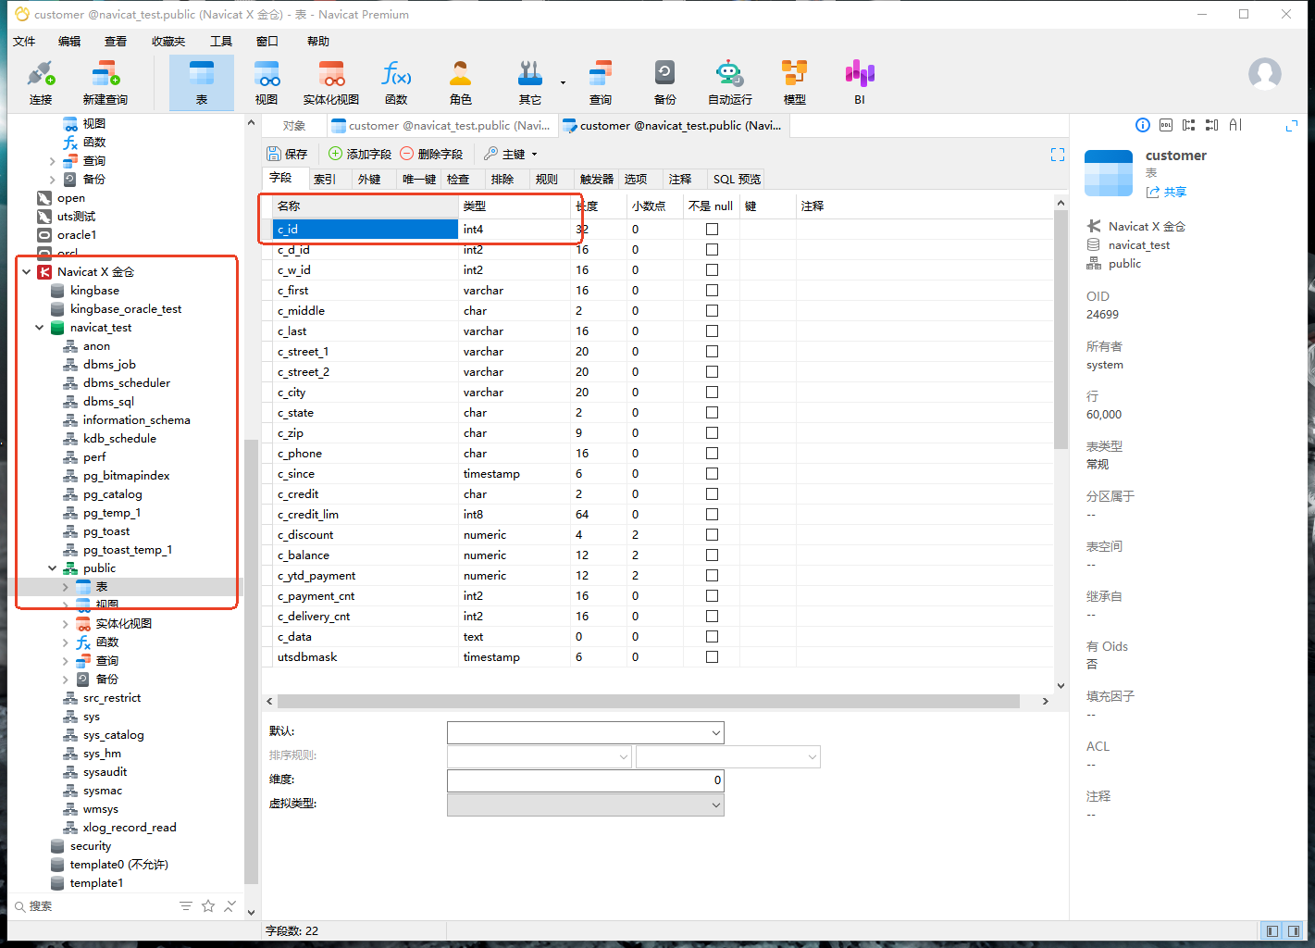The height and width of the screenshot is (948, 1315).
Task: Open the 查询 (Query) toolbar icon
Action: [601, 82]
